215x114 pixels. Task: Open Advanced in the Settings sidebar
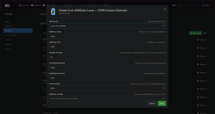pos(9,44)
